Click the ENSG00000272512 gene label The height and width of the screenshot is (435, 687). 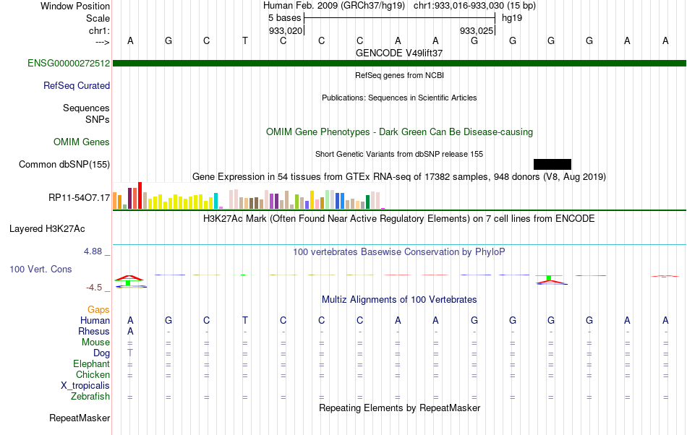pyautogui.click(x=69, y=63)
